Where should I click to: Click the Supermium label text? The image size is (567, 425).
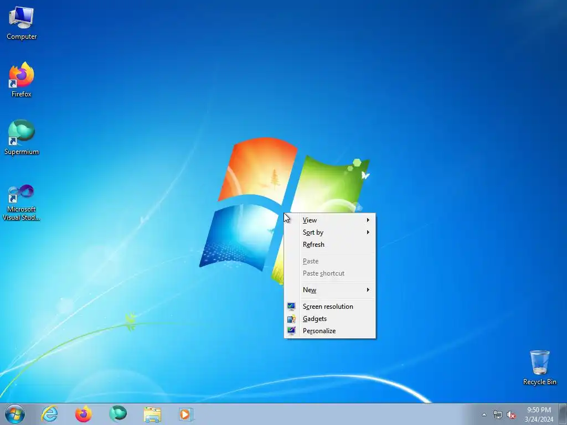tap(22, 152)
